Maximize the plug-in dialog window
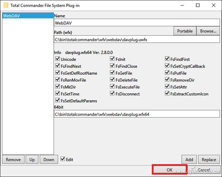This screenshot has width=222, height=177. pos(198,6)
